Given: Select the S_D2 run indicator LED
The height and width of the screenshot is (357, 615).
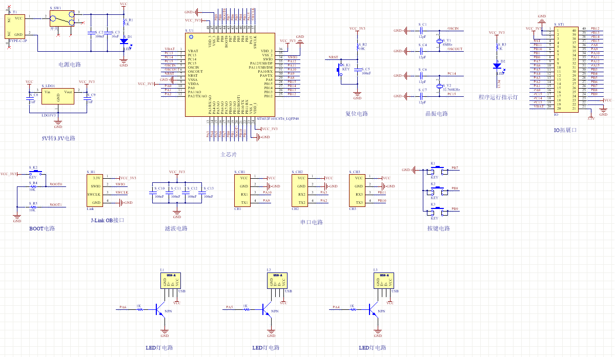Looking at the screenshot, I should (x=497, y=66).
